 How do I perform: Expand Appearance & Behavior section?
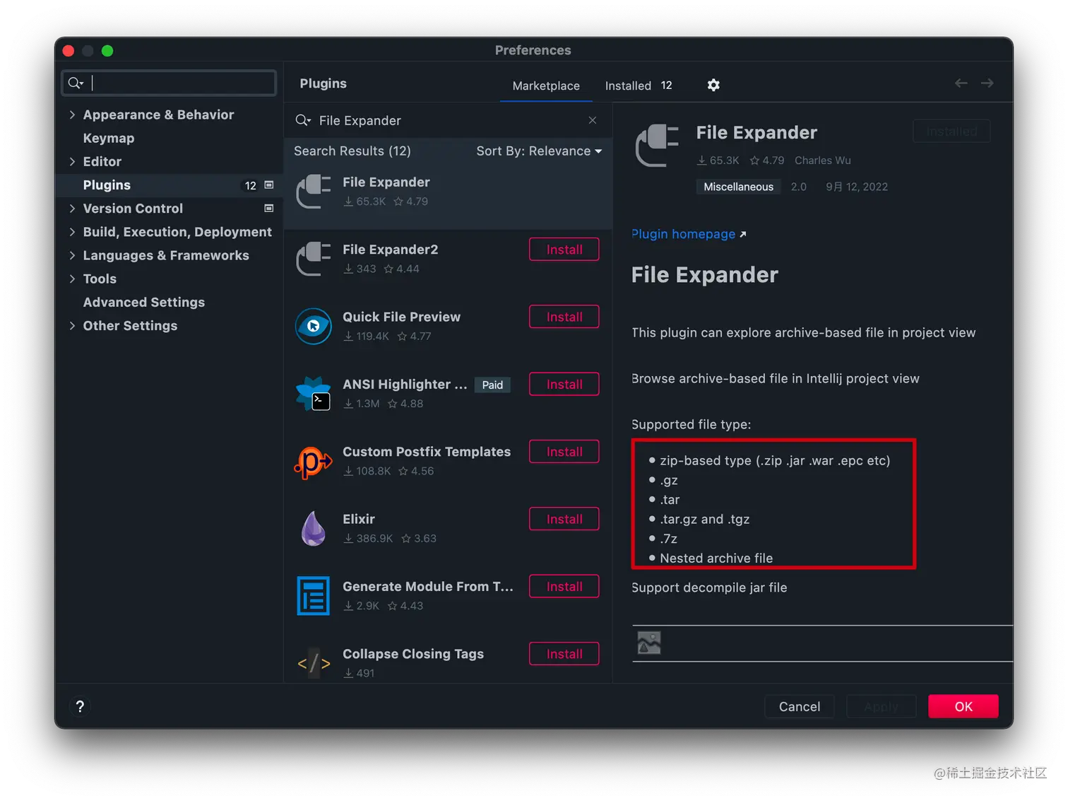[72, 115]
